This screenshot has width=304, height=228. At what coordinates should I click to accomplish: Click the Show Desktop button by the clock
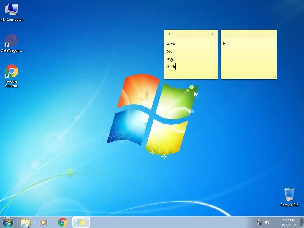[x=302, y=222]
